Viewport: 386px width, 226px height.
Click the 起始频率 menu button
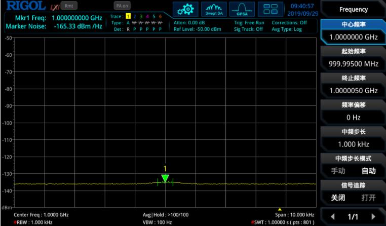[354, 51]
